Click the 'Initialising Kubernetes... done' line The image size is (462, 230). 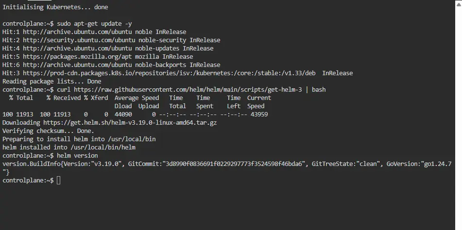(x=55, y=7)
